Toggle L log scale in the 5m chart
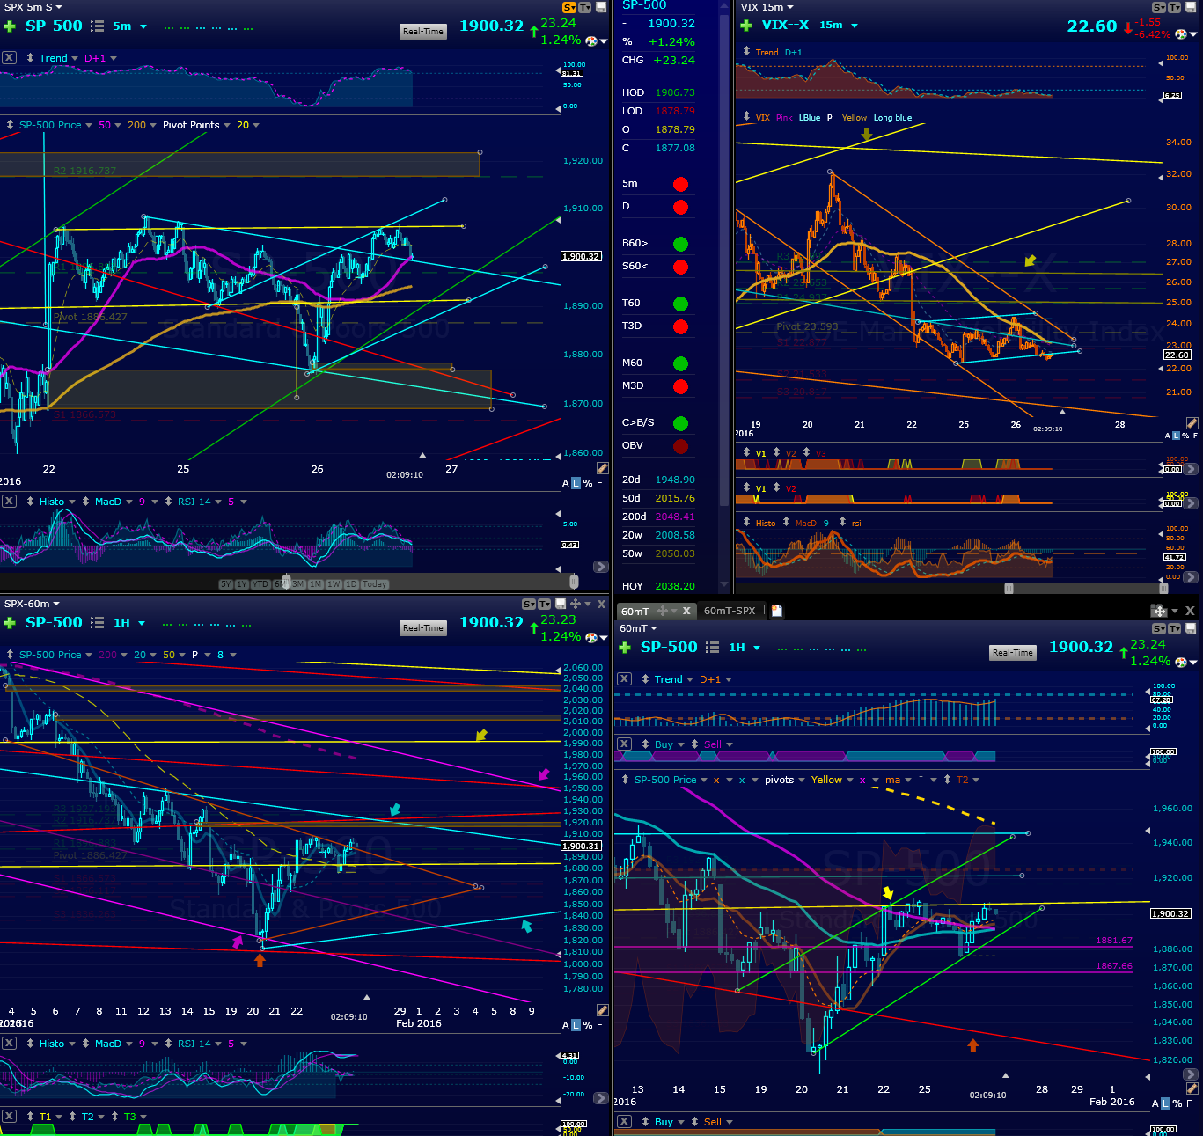Screen dimensions: 1203x1136 pos(576,483)
